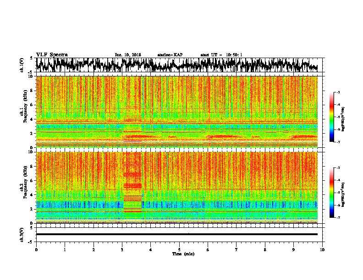The width and height of the screenshot is (363, 280).
Task: Click the "-3" label on ch.1 color bar
Action: point(338,92)
